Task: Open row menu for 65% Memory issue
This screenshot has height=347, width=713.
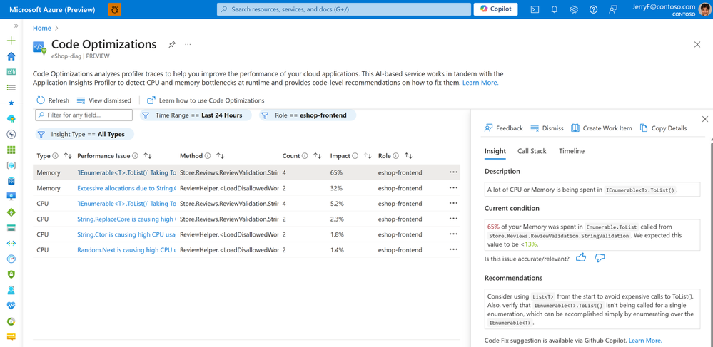Action: [x=453, y=172]
